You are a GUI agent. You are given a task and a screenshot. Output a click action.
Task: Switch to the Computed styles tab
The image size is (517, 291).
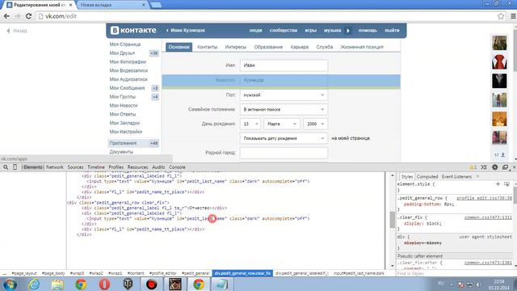tap(427, 177)
